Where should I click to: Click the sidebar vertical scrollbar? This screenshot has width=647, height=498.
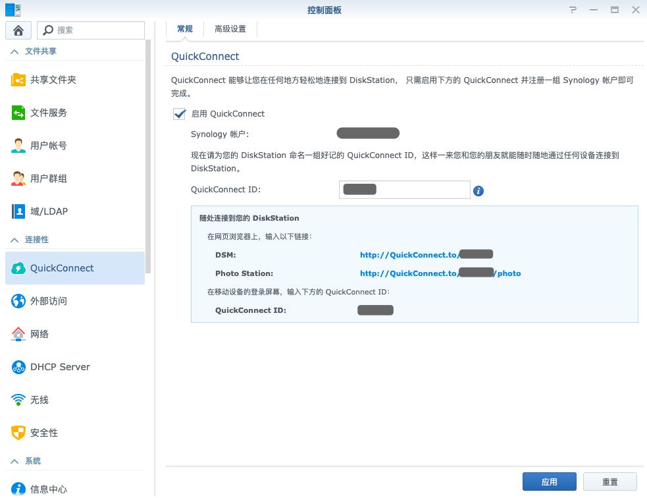(148, 157)
